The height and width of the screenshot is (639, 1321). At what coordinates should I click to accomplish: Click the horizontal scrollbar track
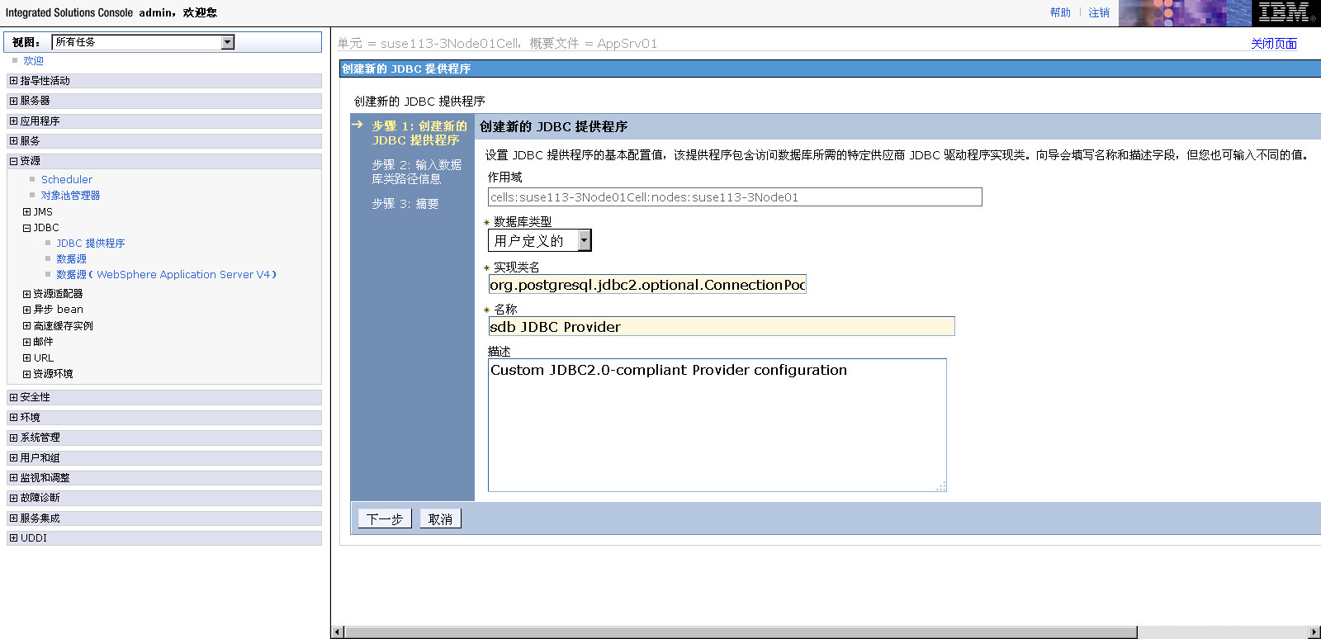[1224, 632]
